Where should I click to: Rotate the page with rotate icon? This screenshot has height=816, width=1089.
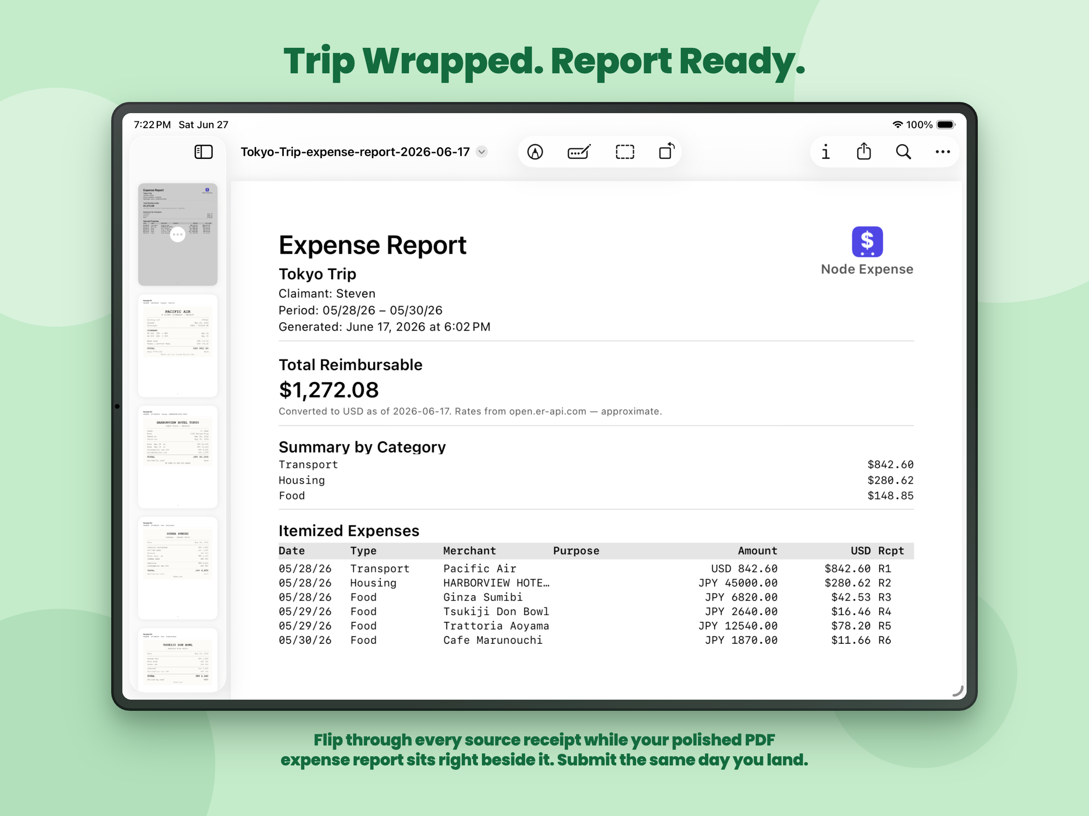[x=666, y=151]
